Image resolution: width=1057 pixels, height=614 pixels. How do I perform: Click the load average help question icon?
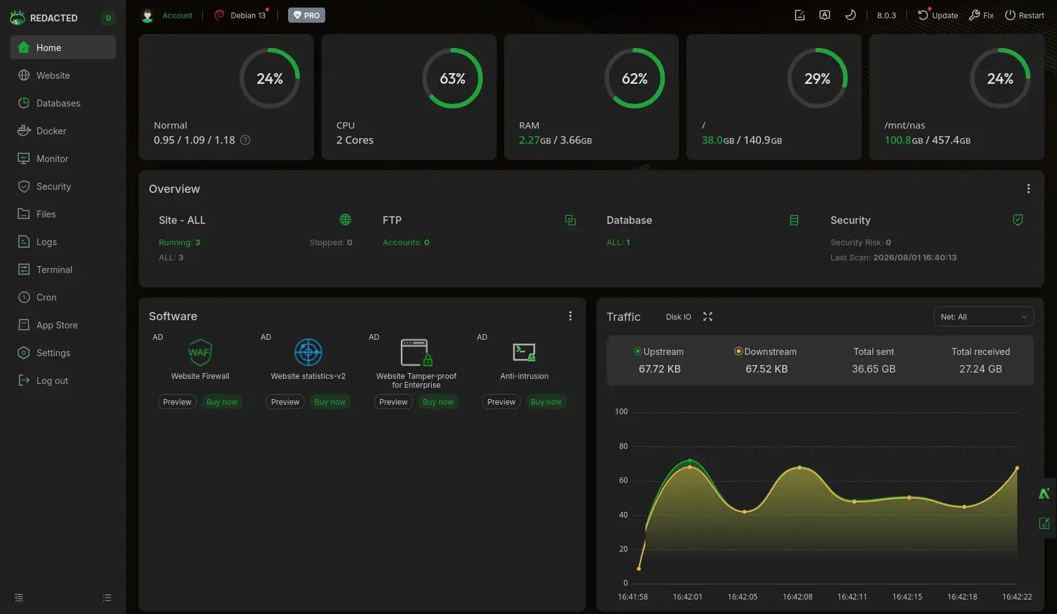pyautogui.click(x=245, y=140)
